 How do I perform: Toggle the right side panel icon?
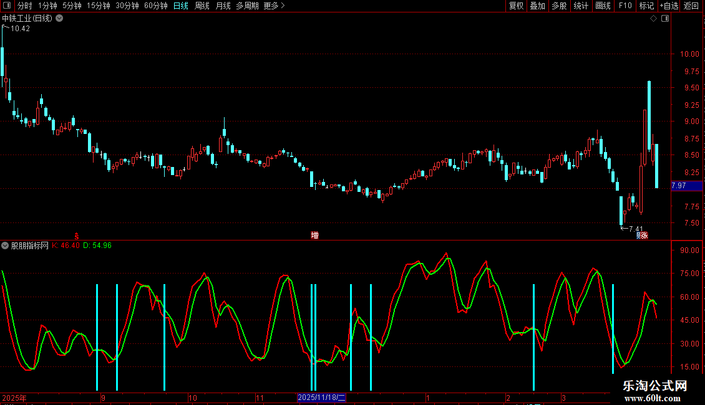(665, 19)
